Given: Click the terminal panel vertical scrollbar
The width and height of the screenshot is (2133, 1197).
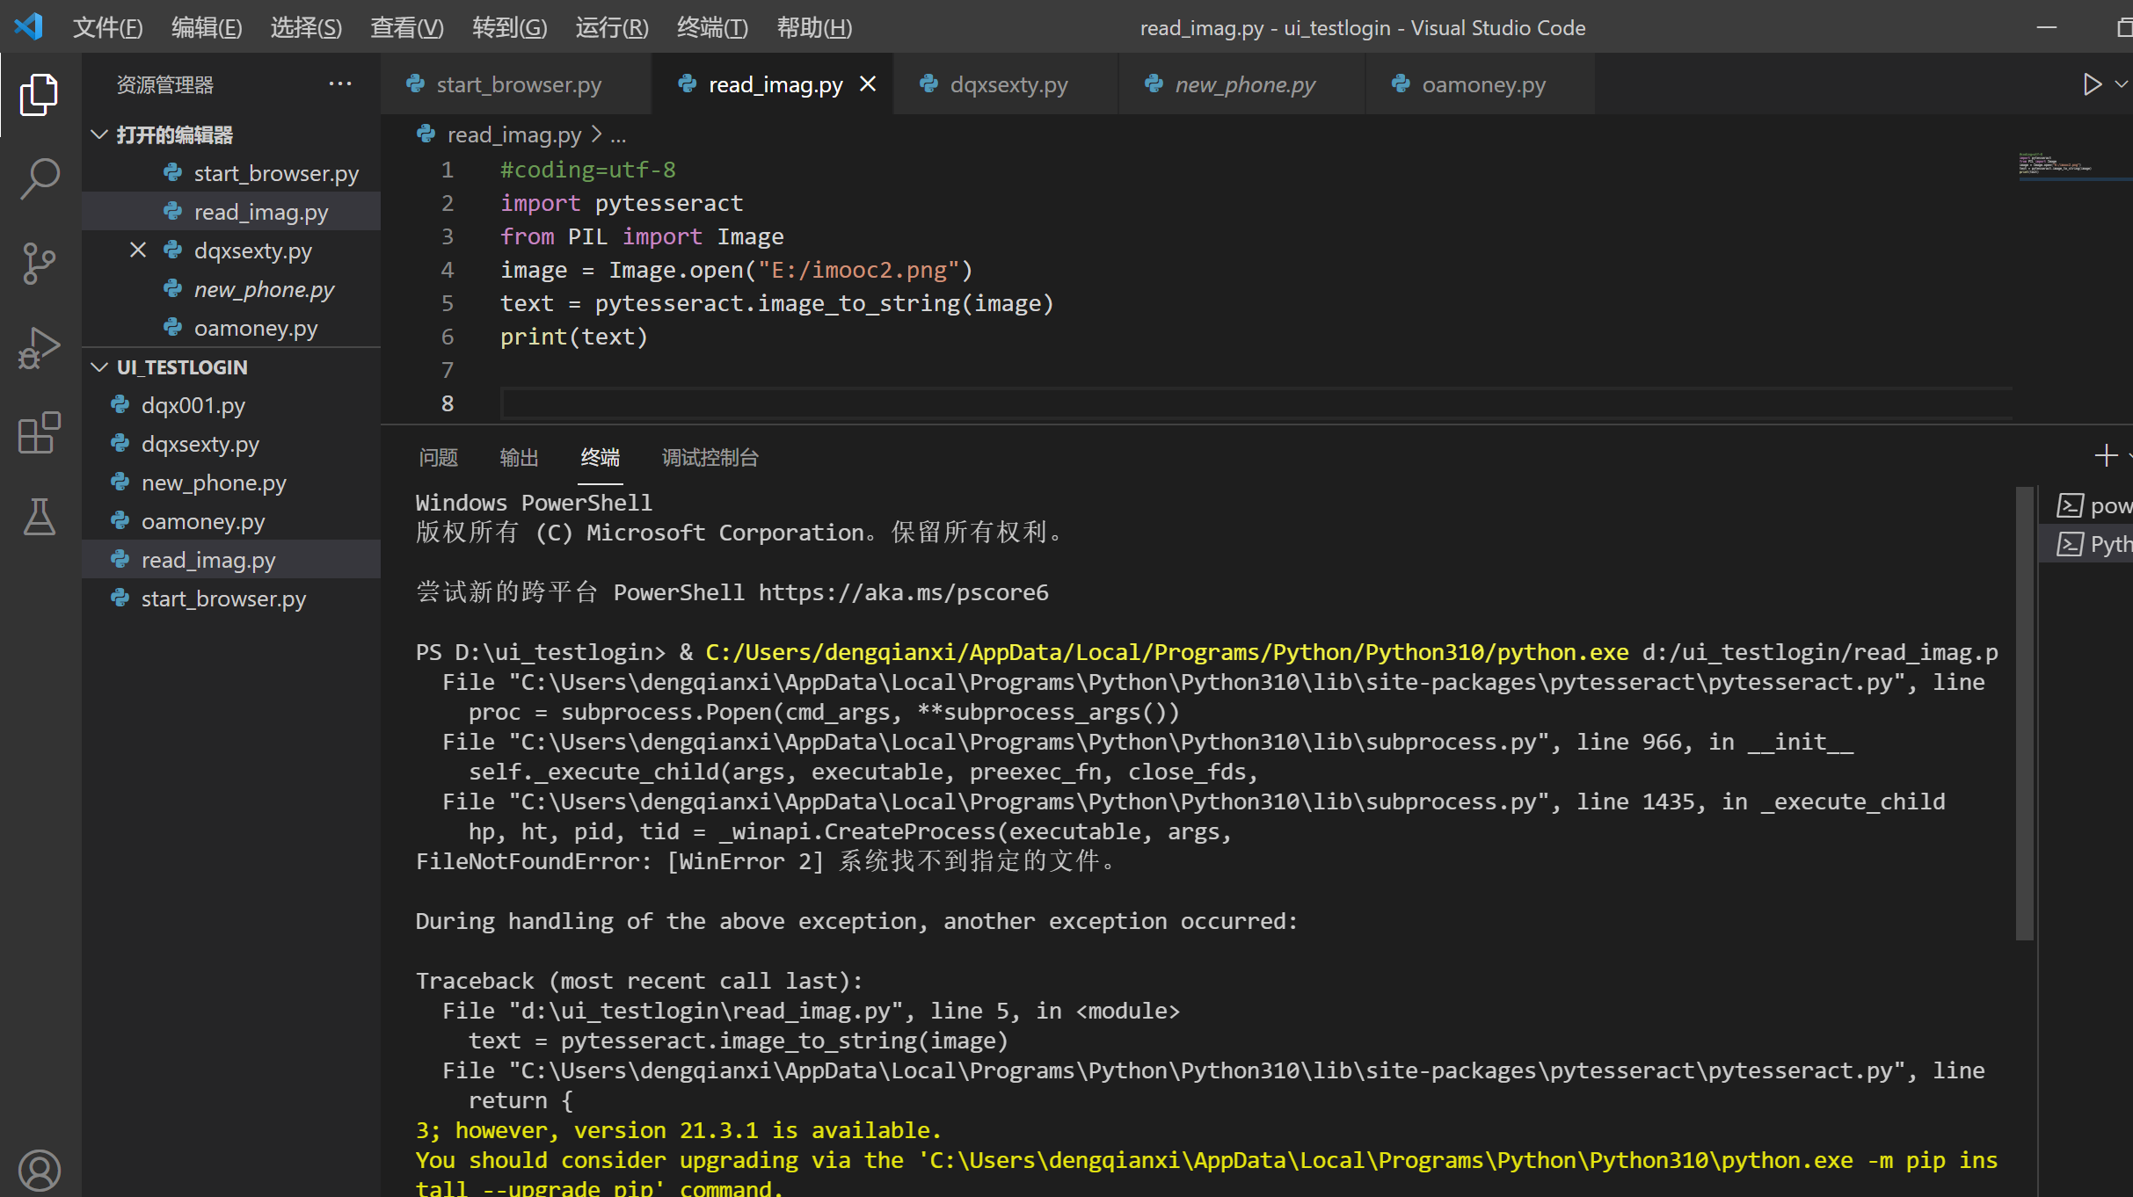Looking at the screenshot, I should pos(2024,714).
